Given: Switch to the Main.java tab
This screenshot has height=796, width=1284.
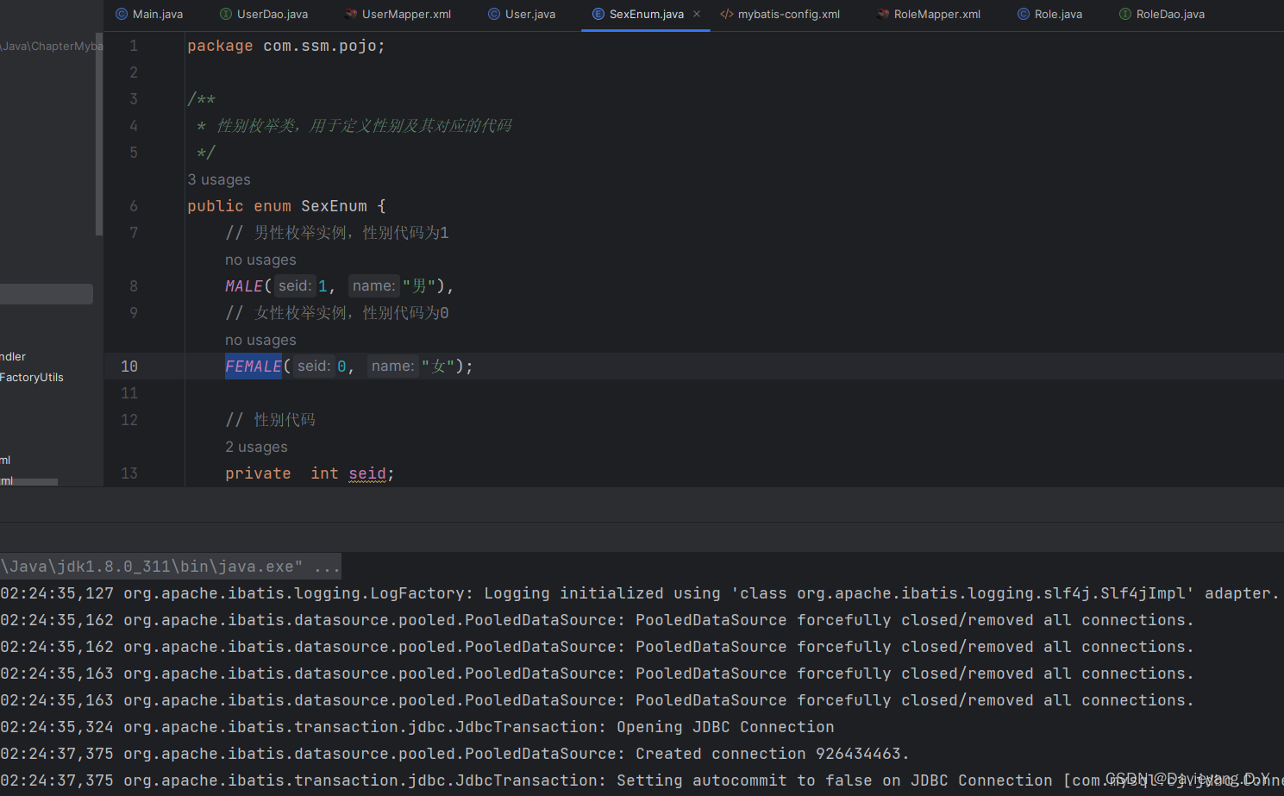Looking at the screenshot, I should coord(149,15).
